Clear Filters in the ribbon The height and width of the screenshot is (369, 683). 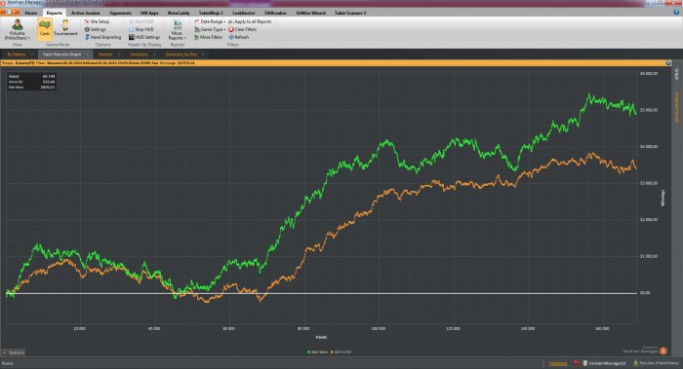[x=243, y=29]
